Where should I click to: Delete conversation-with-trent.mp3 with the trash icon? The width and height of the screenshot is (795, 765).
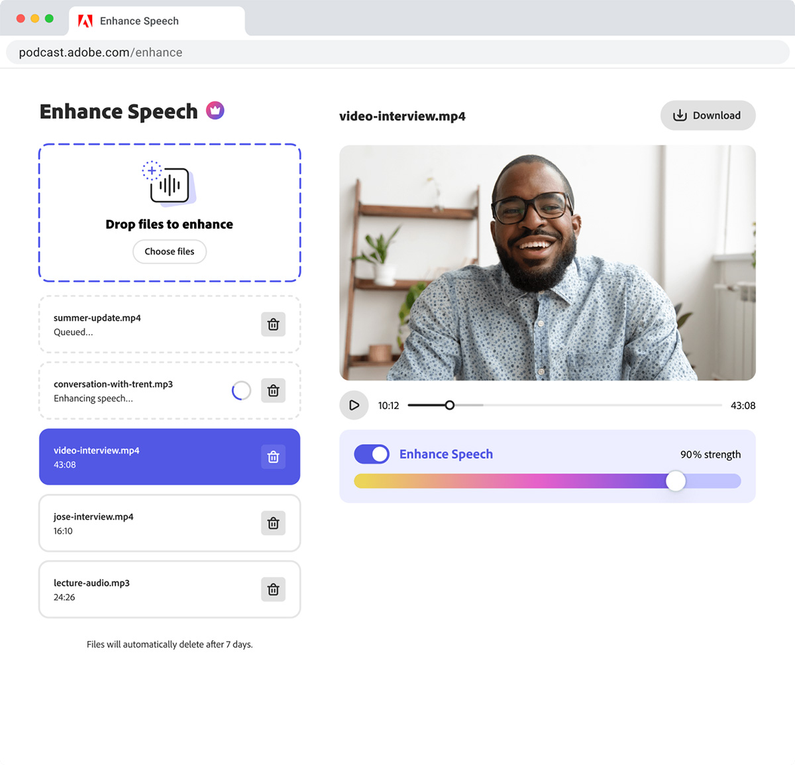(x=273, y=390)
